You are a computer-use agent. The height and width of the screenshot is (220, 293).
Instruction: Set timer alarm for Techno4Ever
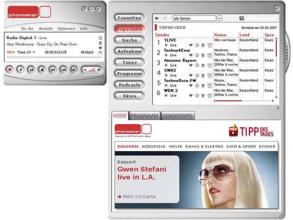[x=209, y=55]
